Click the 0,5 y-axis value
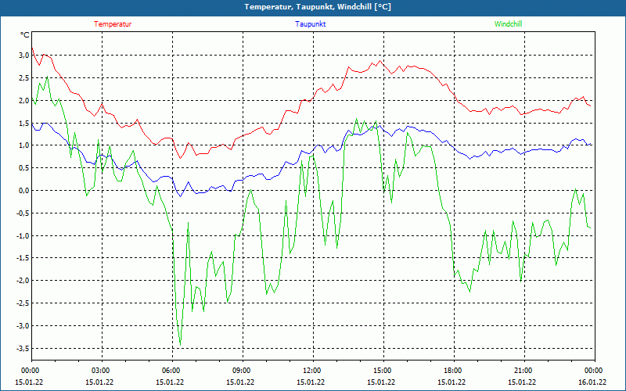Image resolution: width=626 pixels, height=391 pixels. pyautogui.click(x=24, y=168)
